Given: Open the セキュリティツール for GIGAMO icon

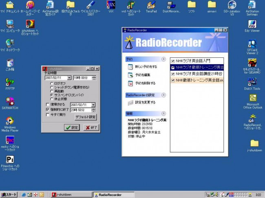Looking at the screenshot, I should coord(252,63).
